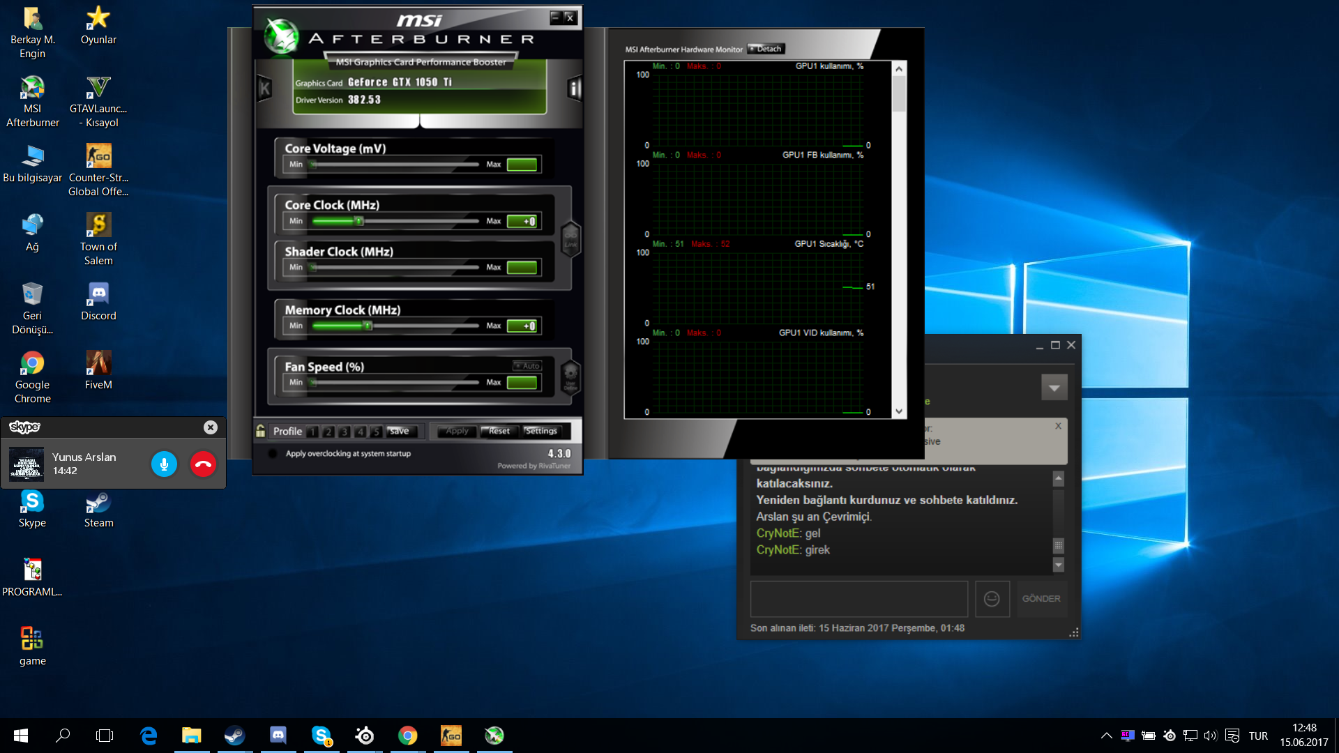Image resolution: width=1339 pixels, height=753 pixels.
Task: Open the Windows Start menu
Action: tap(21, 736)
